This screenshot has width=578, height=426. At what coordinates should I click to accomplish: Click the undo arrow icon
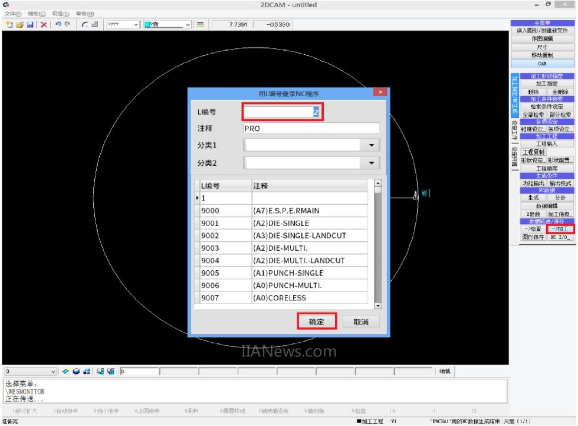[x=57, y=25]
